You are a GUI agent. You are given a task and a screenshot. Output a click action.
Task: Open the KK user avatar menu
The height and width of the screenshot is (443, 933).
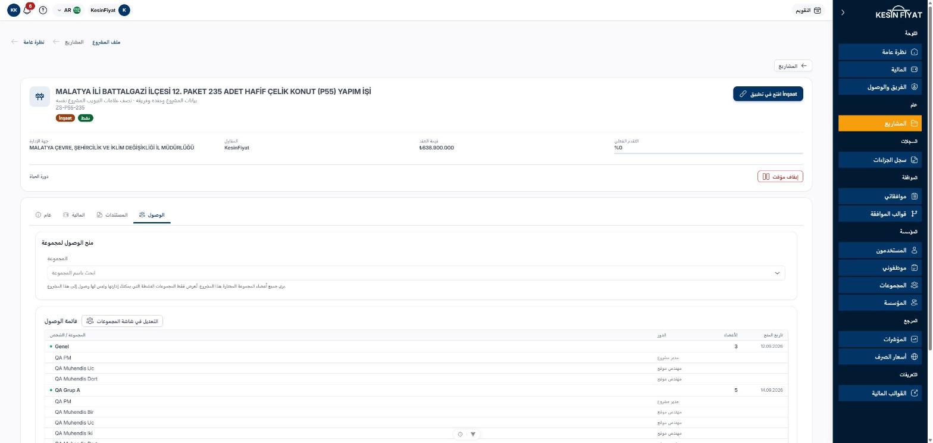14,10
